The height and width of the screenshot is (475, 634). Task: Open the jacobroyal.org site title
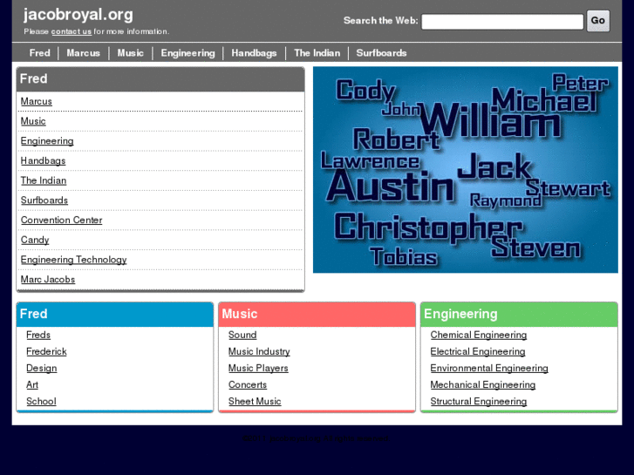click(x=78, y=15)
